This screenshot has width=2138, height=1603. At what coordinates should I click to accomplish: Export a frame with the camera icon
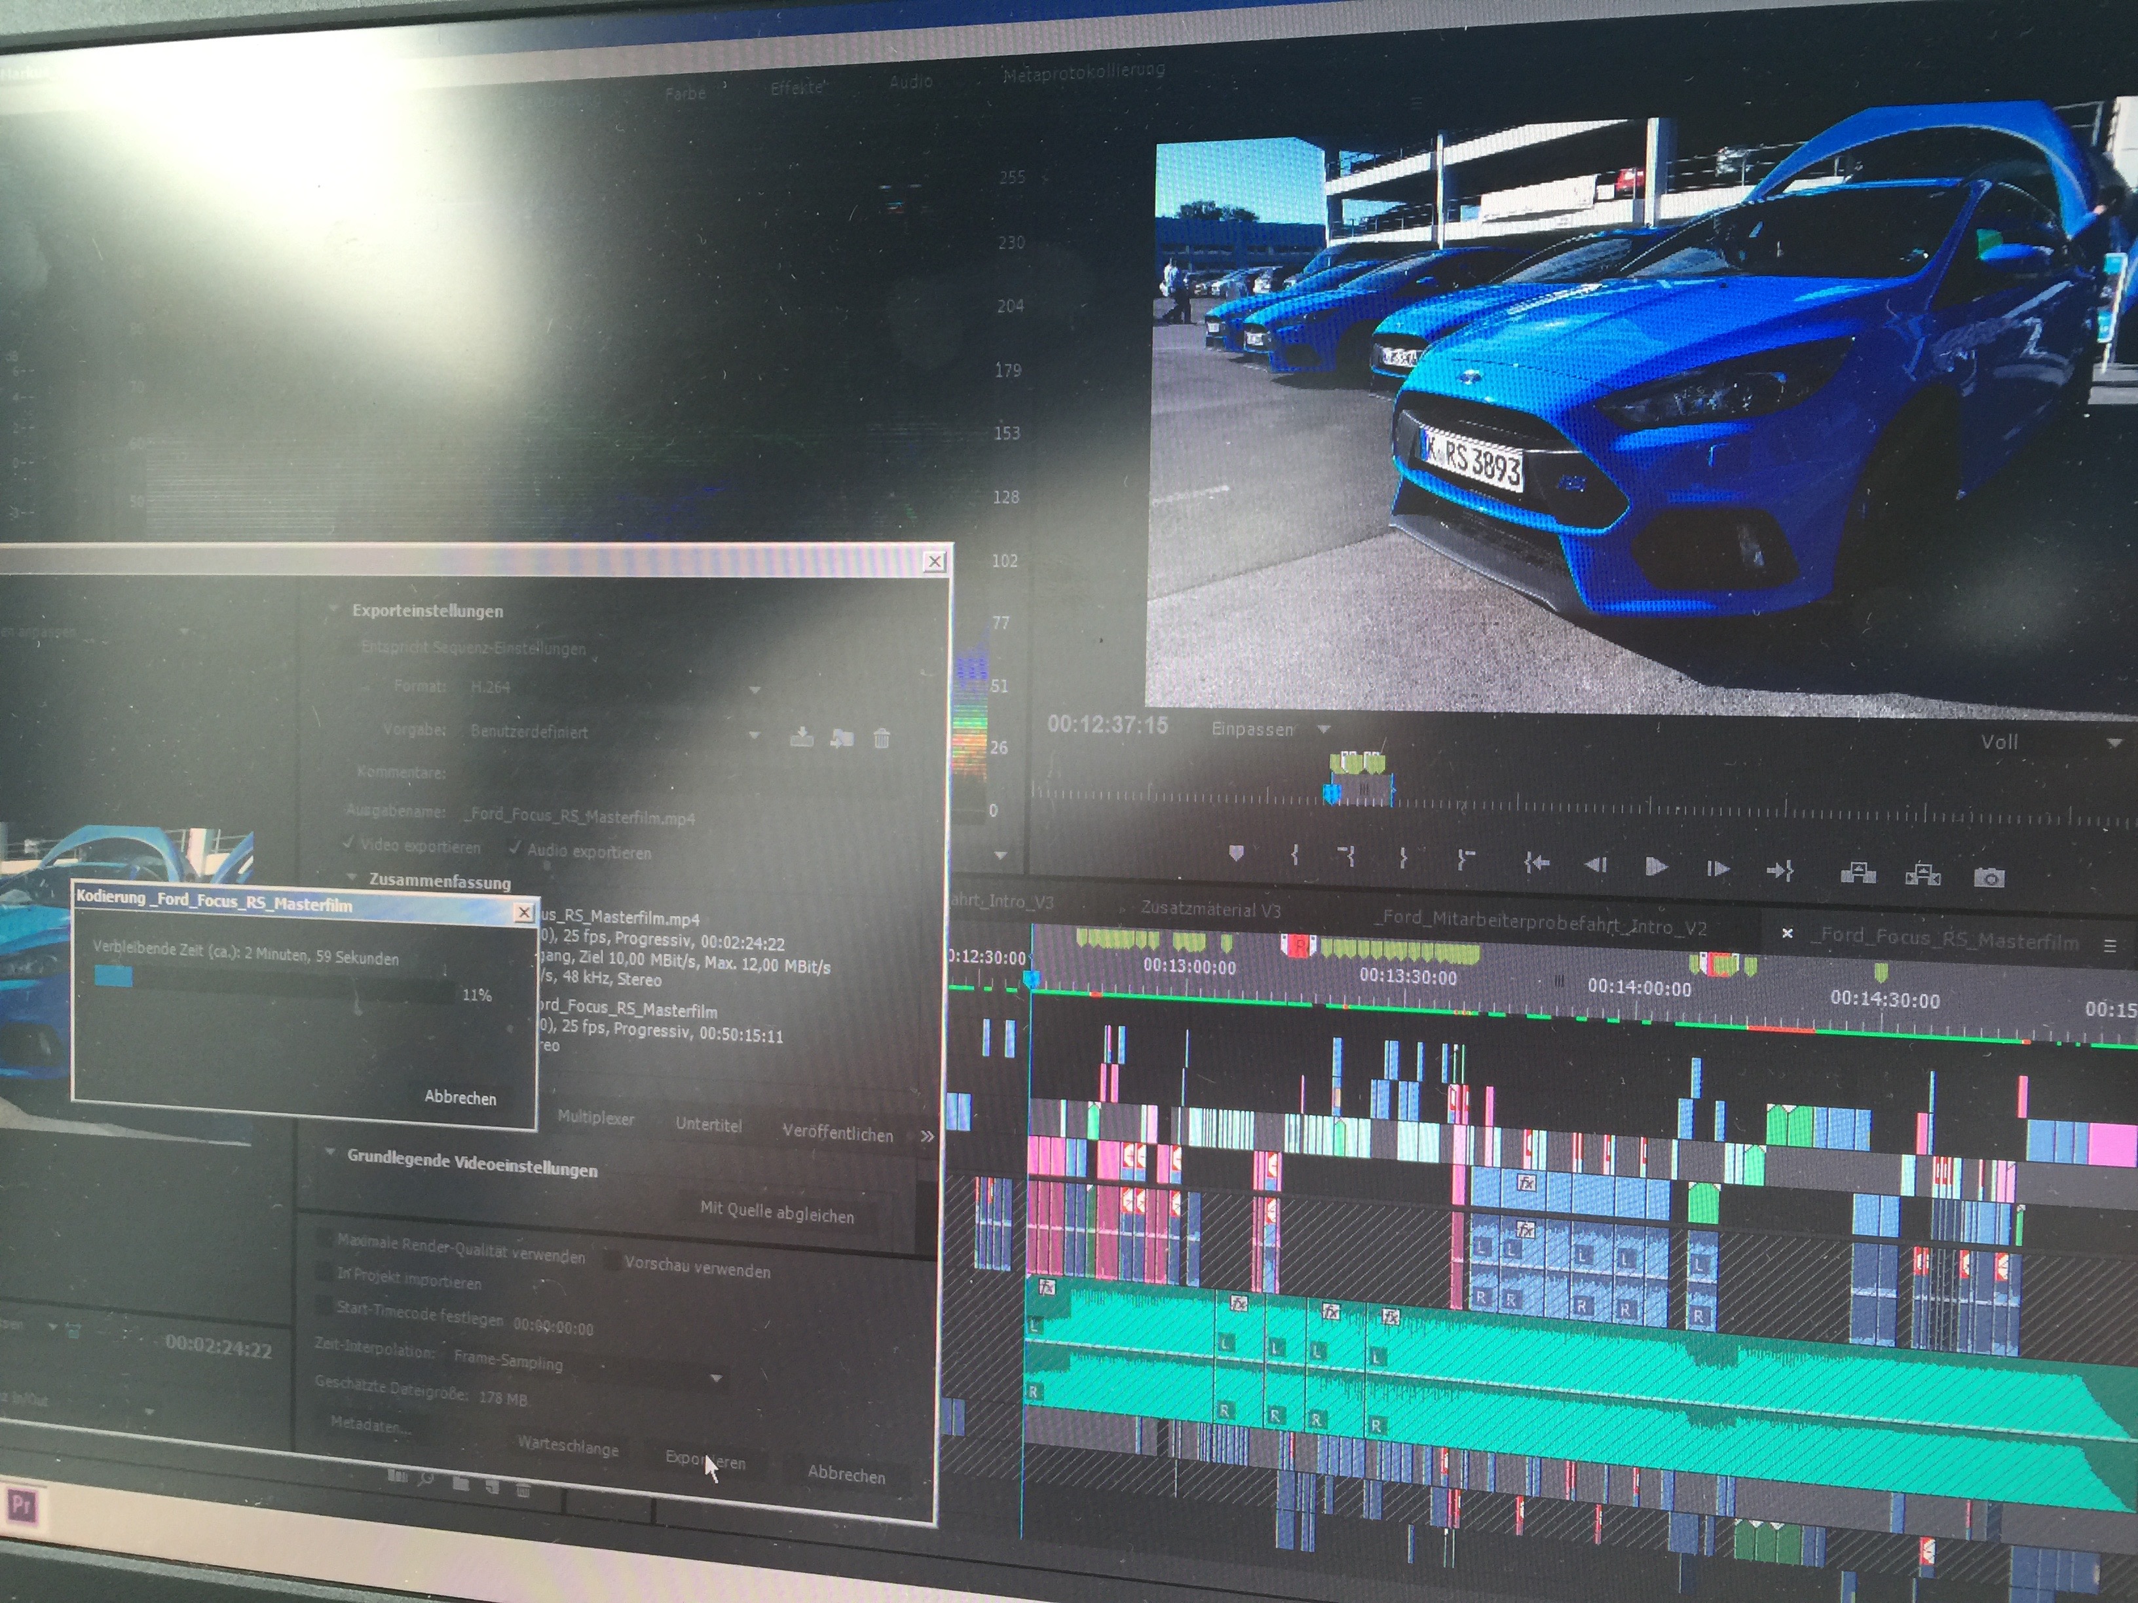pos(1988,877)
